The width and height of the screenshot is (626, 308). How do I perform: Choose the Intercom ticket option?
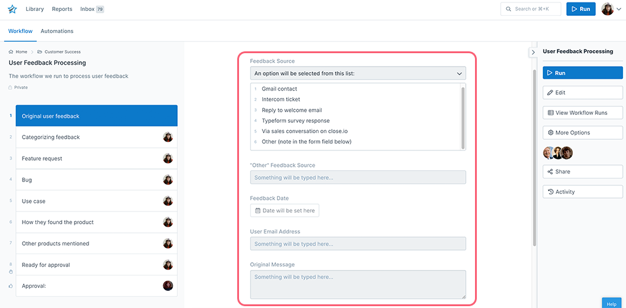281,100
